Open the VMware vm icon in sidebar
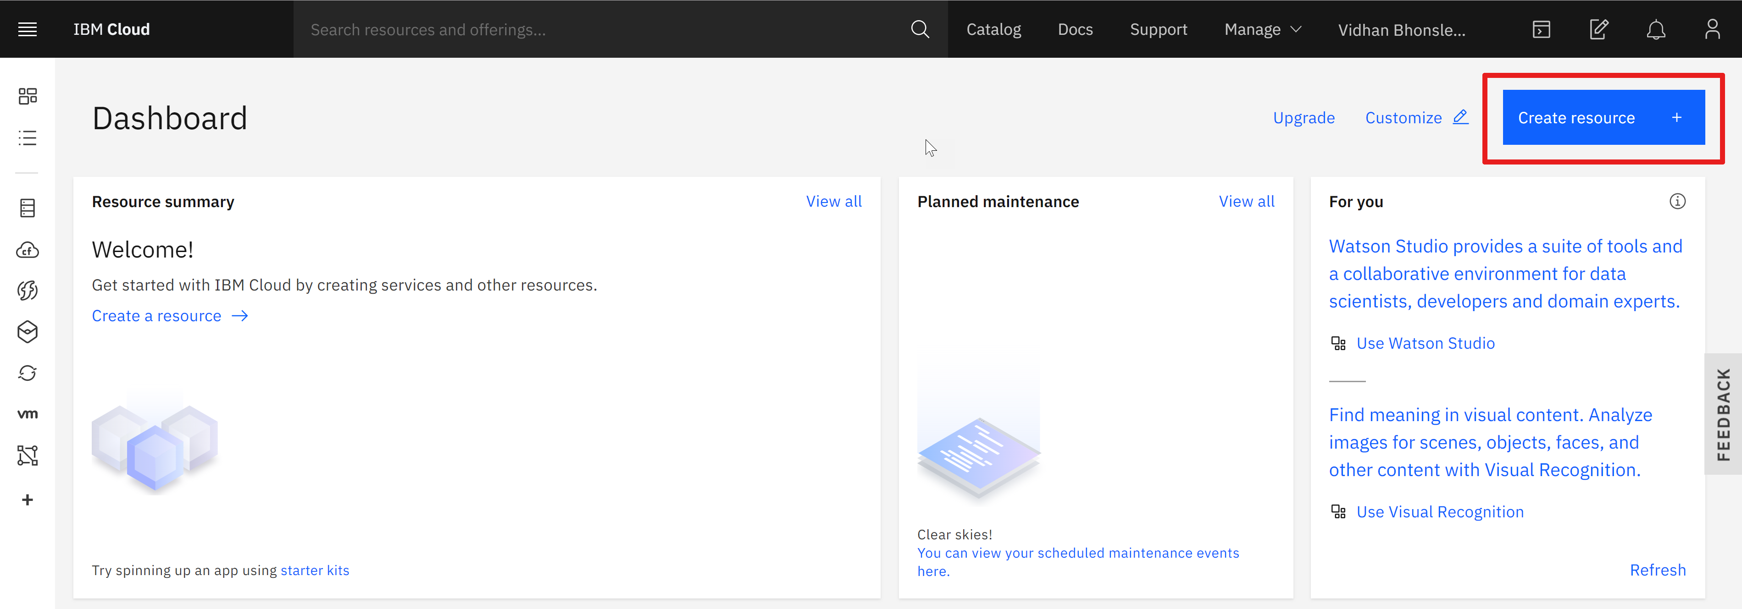 [28, 414]
